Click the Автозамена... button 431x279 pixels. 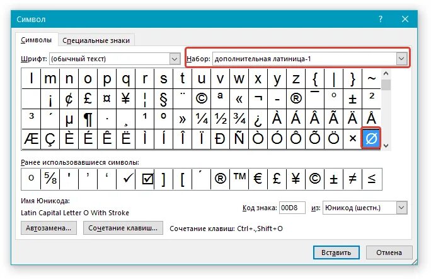(49, 228)
